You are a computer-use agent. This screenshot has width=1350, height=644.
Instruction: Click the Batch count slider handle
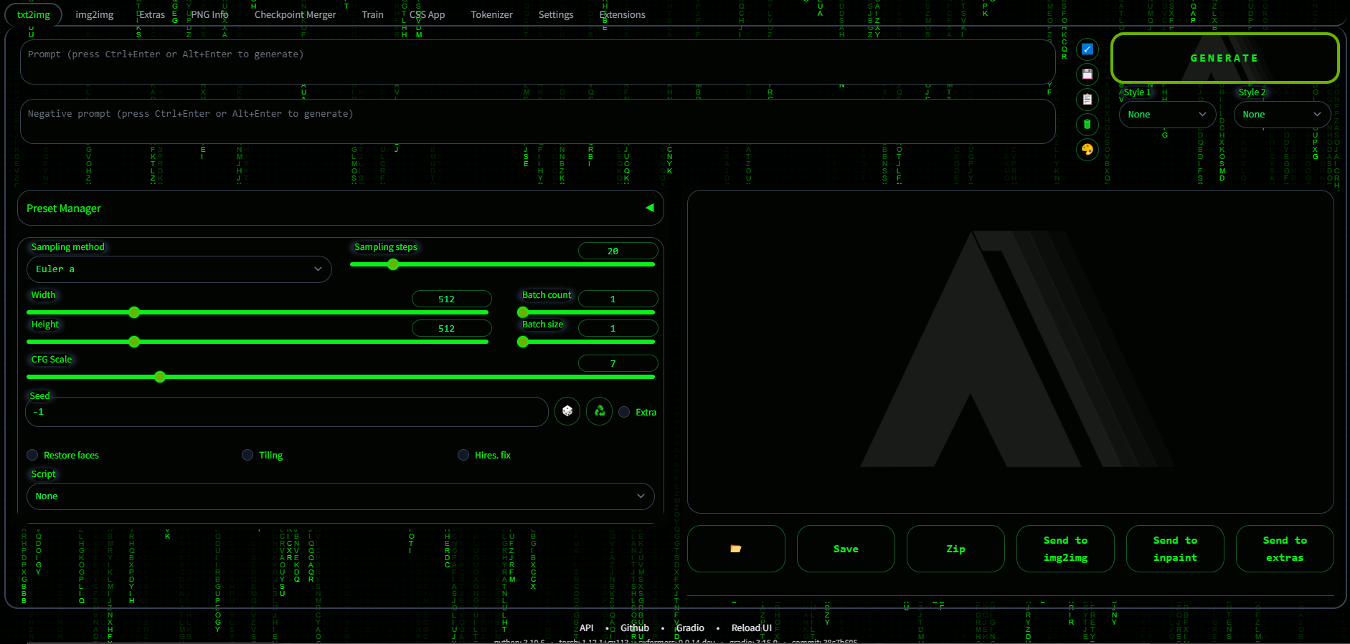[x=523, y=312]
